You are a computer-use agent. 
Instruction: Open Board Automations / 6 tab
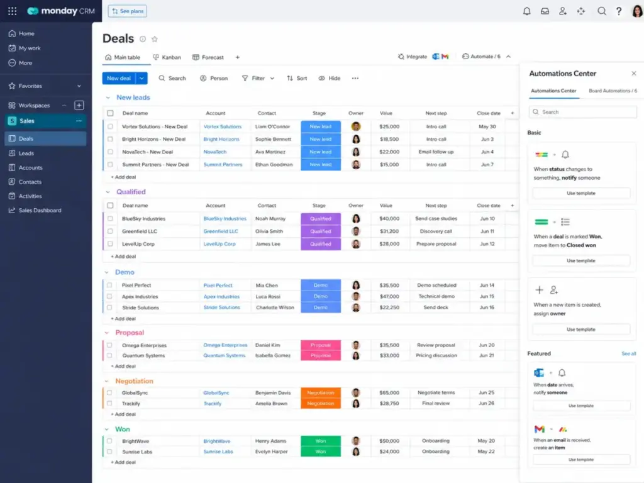(x=613, y=91)
